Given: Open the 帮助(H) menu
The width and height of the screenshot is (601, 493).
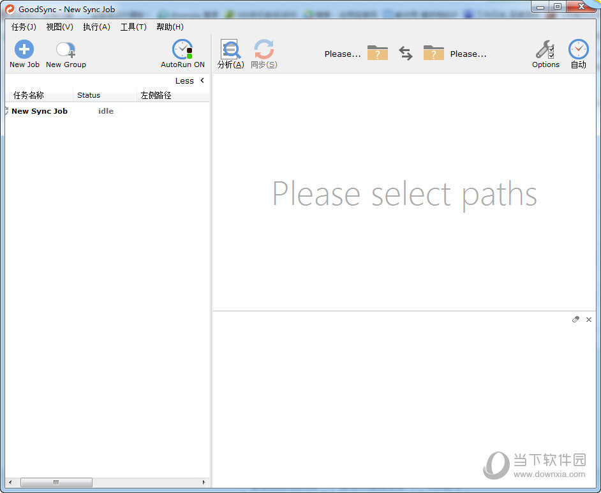Looking at the screenshot, I should [x=170, y=27].
